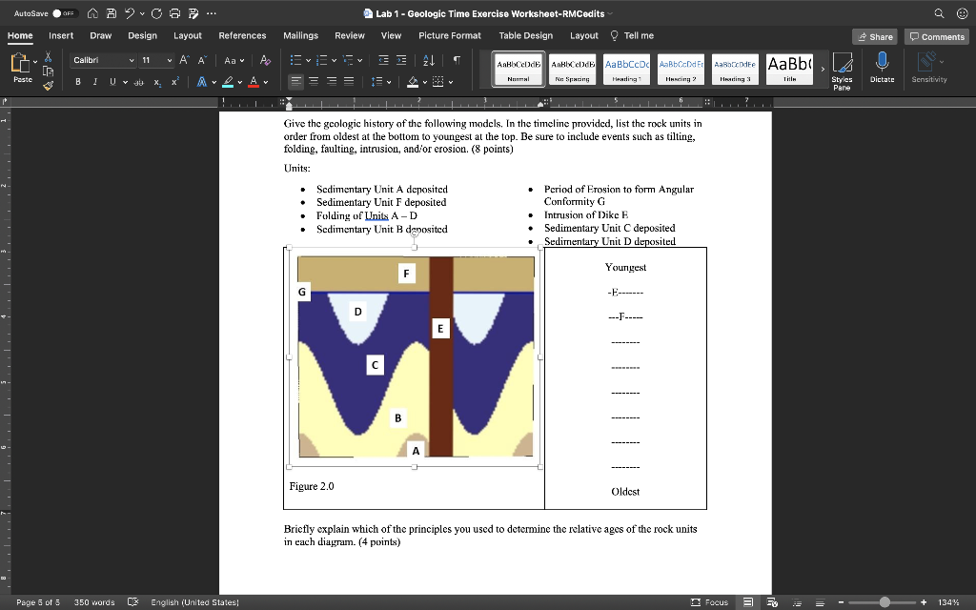Click the Format Painter brush icon
The image size is (976, 610).
pyautogui.click(x=48, y=85)
